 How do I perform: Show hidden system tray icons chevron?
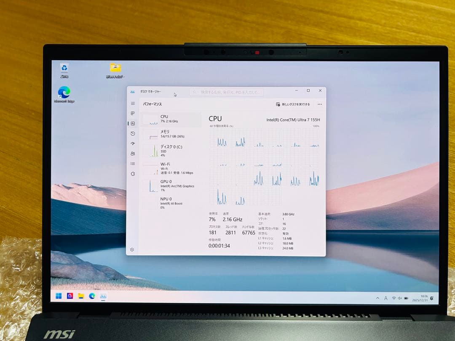pos(377,298)
